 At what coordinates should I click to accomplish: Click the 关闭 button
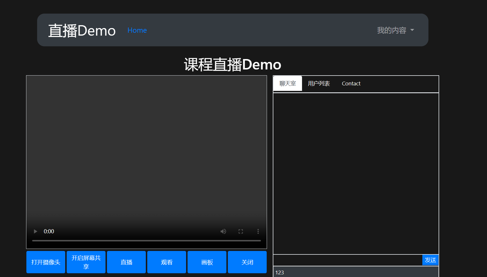[x=247, y=262]
